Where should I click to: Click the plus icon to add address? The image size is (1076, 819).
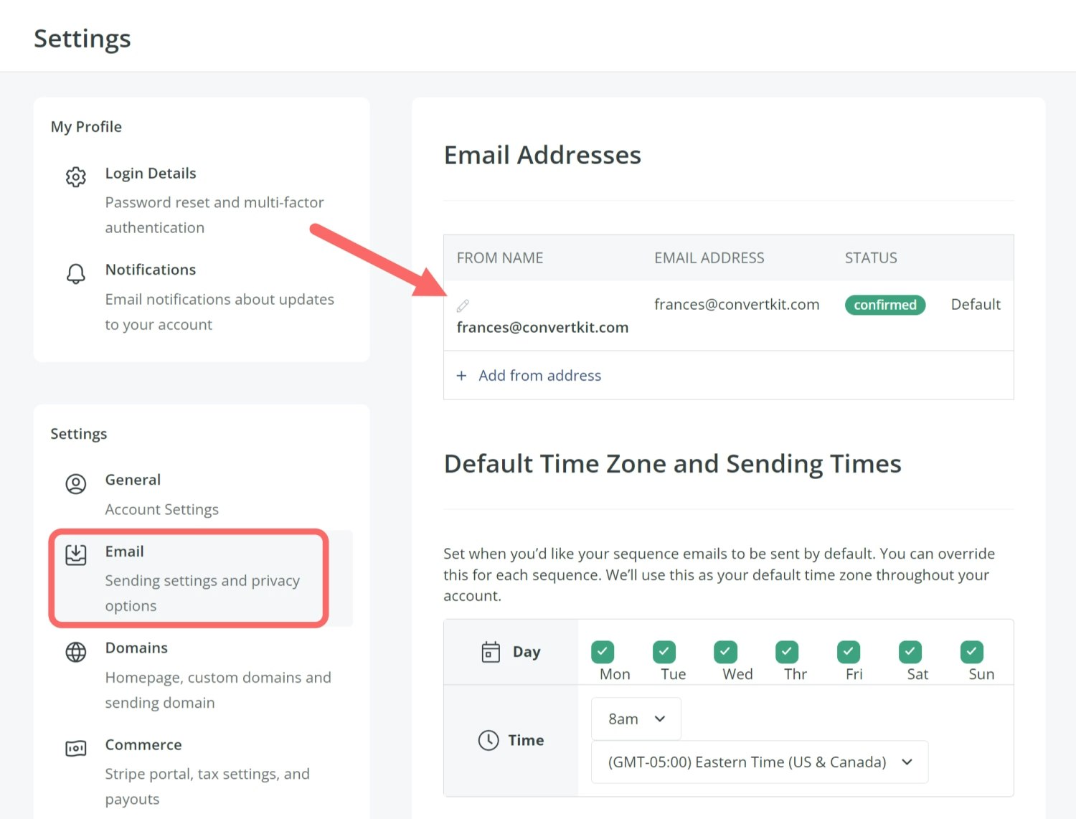461,376
